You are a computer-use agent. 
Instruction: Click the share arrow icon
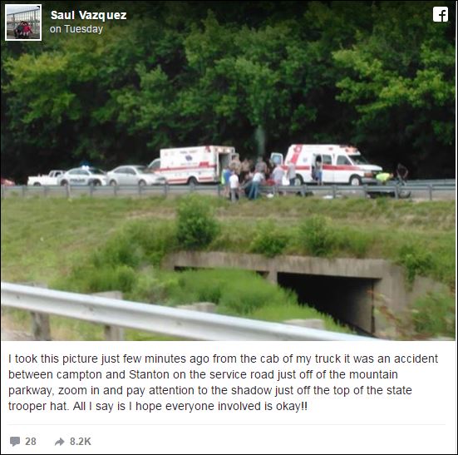[x=59, y=441]
